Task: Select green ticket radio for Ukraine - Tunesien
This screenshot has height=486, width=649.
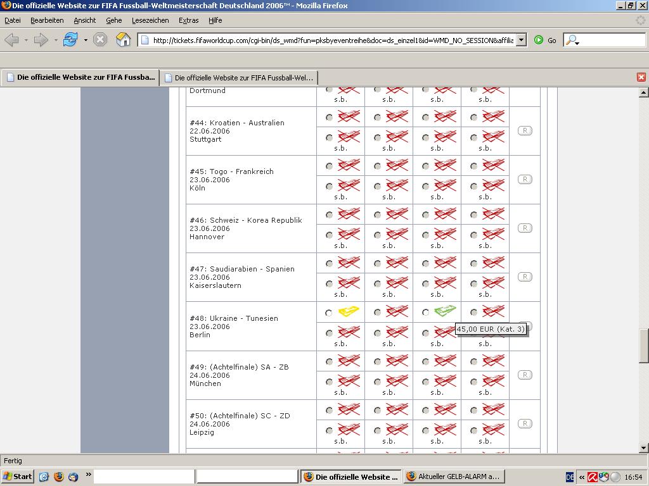Action: 425,313
